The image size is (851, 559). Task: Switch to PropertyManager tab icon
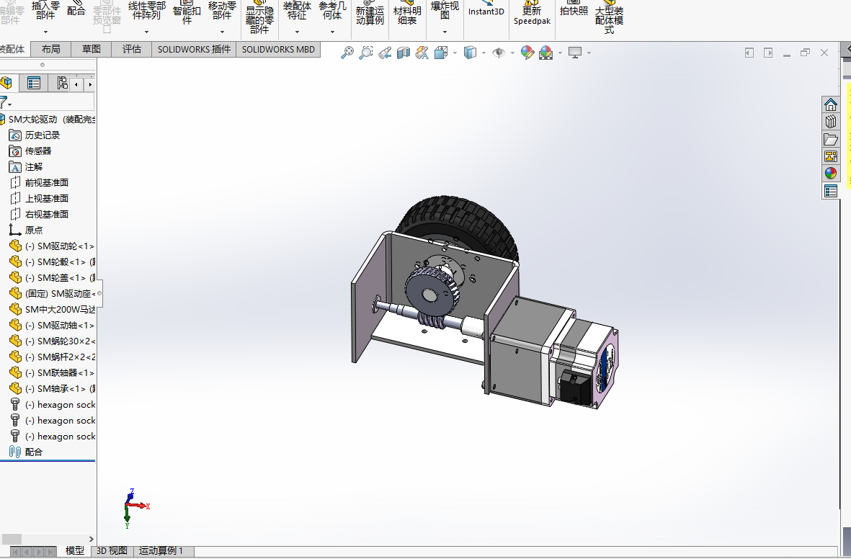pos(34,83)
